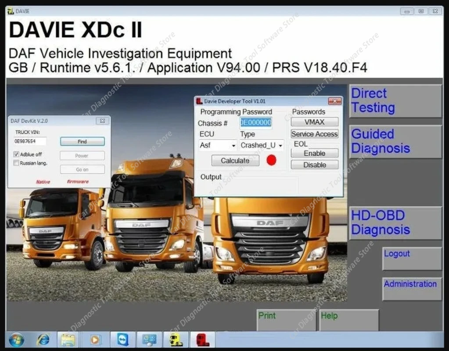
Task: Start Guided Diagnosis
Action: click(395, 141)
